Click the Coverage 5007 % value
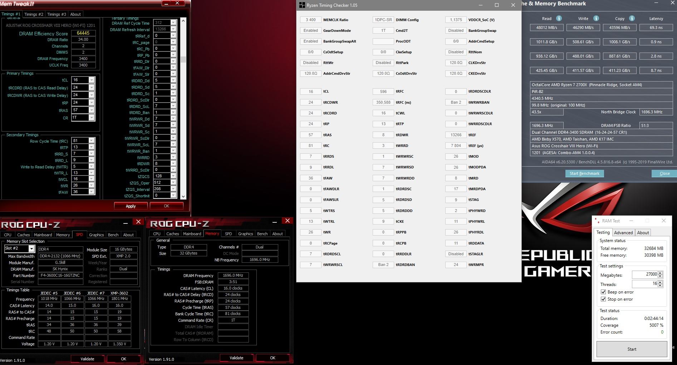 click(x=656, y=325)
